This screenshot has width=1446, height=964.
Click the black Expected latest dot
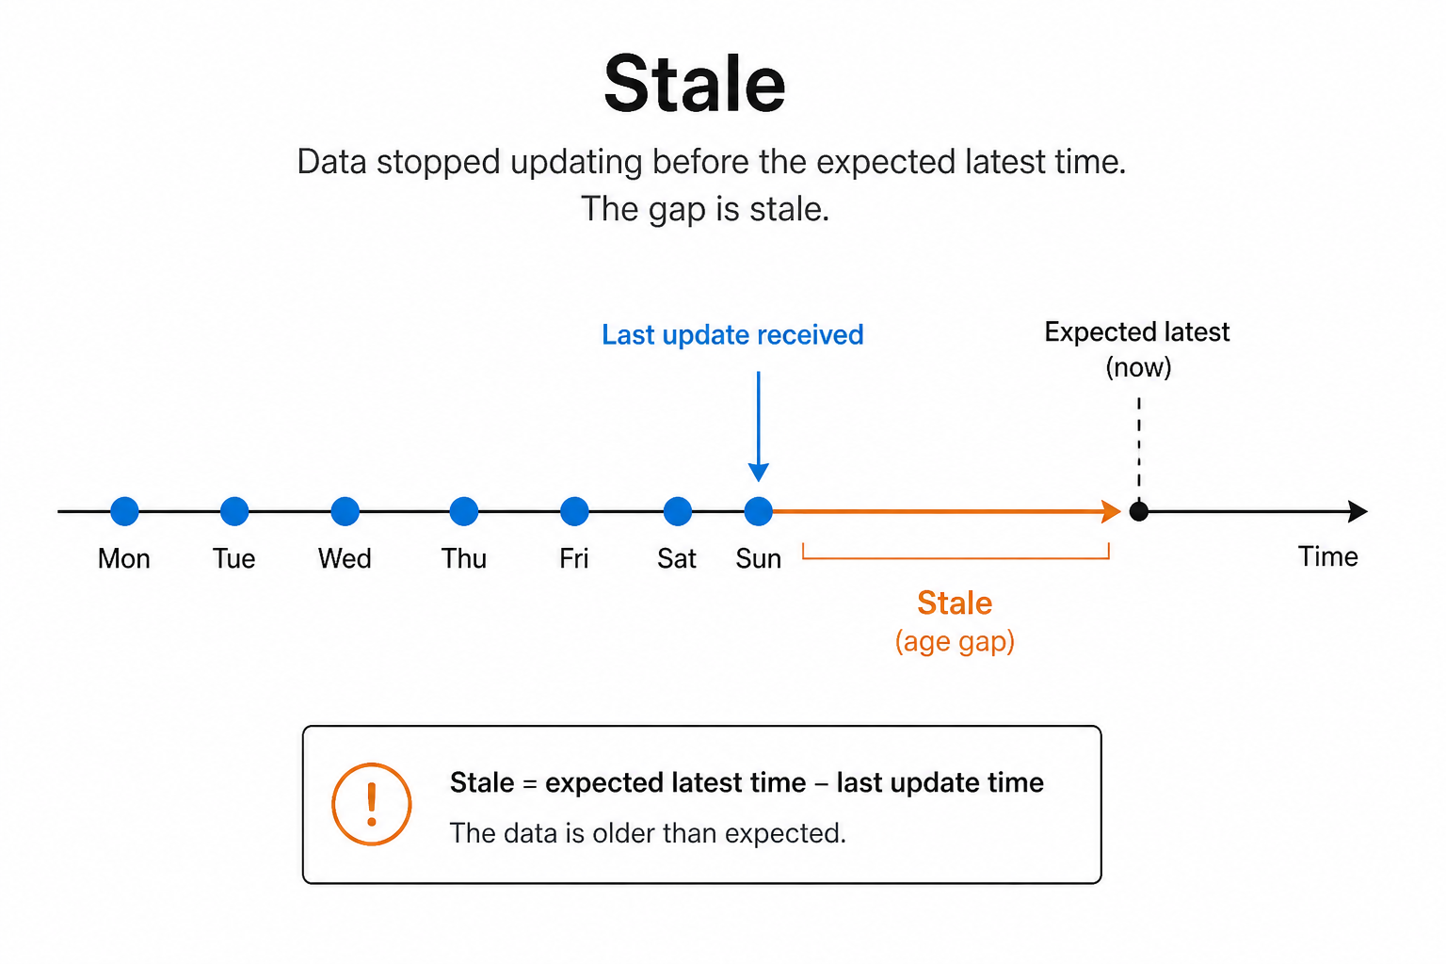(1139, 511)
